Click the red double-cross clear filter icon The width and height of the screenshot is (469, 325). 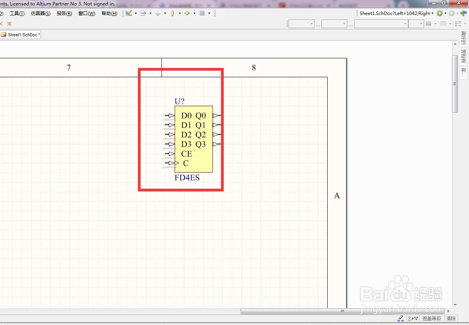(x=9, y=24)
